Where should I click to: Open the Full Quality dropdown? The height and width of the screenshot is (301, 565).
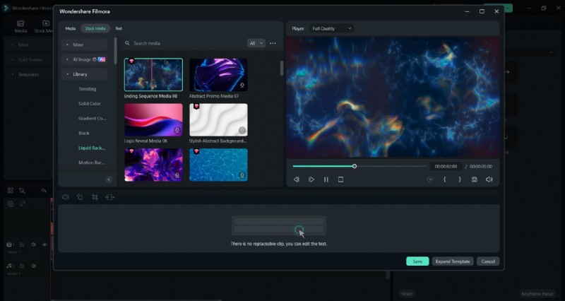pyautogui.click(x=332, y=28)
